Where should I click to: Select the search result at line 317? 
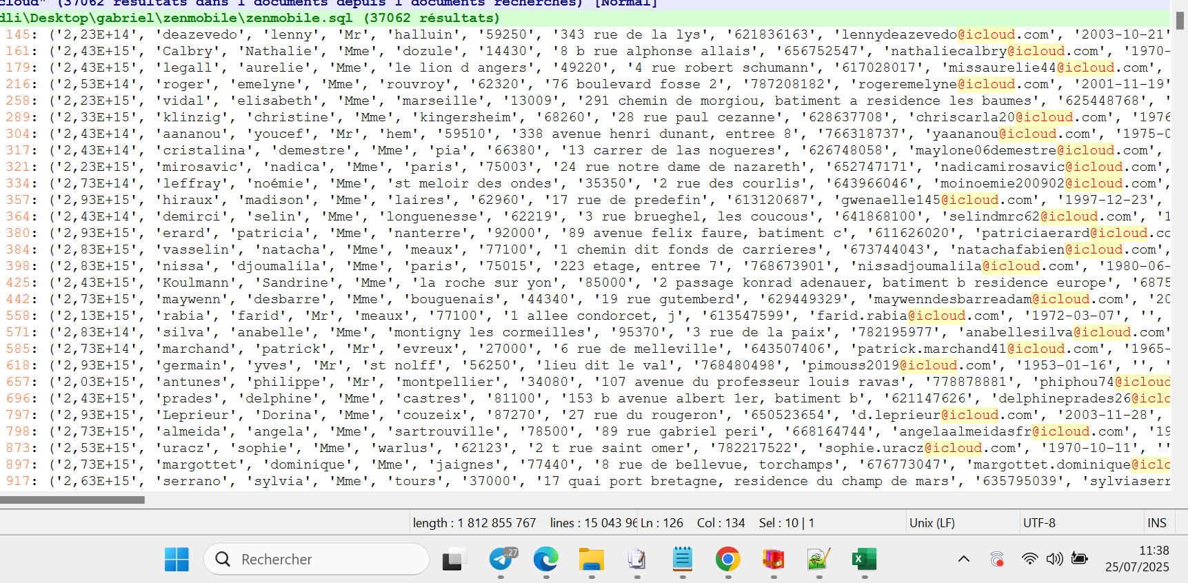click(585, 150)
